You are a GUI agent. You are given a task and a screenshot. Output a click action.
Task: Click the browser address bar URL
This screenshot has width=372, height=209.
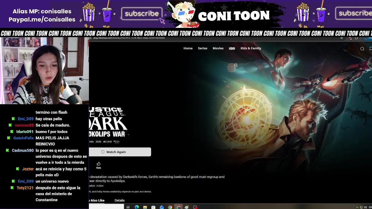point(129,38)
